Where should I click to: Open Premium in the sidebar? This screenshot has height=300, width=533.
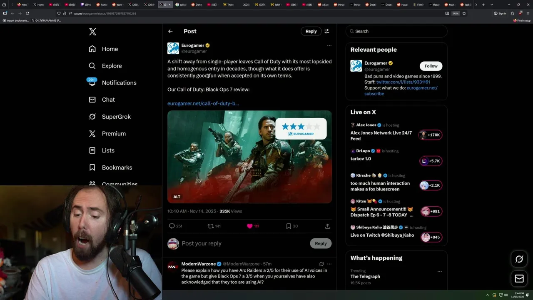coord(107,133)
